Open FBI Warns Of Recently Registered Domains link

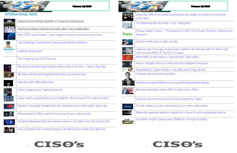[x=52, y=75]
